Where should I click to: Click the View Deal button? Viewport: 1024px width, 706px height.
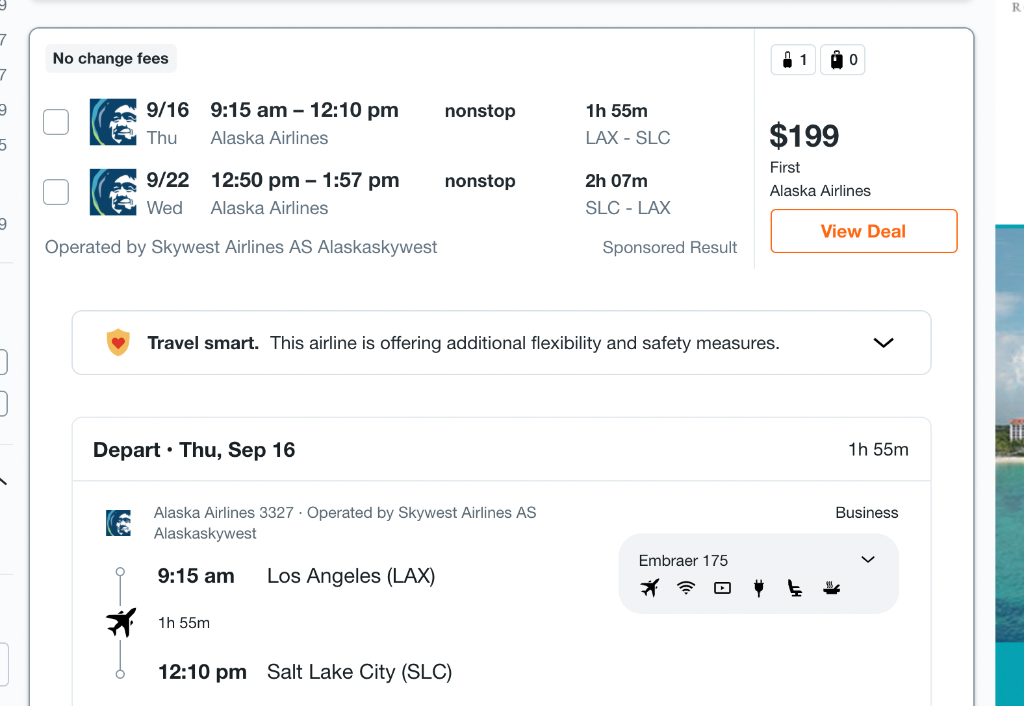(864, 231)
